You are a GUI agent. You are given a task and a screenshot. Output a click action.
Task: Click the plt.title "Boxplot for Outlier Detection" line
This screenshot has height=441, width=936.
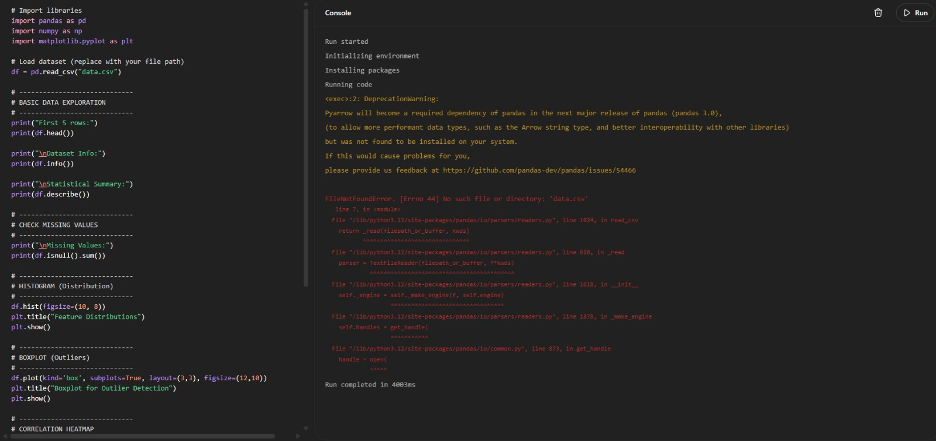(94, 388)
